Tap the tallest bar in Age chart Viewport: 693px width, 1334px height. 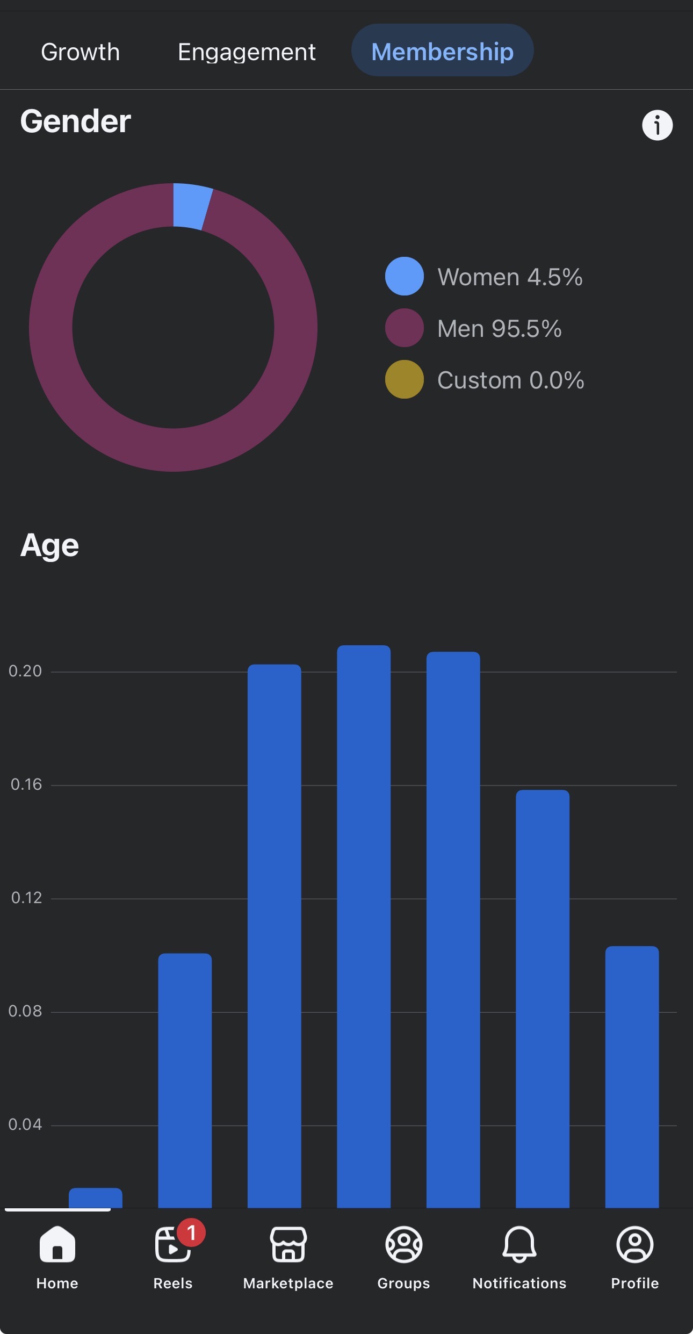(x=364, y=926)
